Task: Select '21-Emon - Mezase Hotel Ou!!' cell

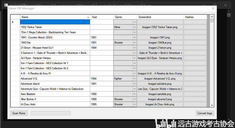Action: tap(55, 48)
